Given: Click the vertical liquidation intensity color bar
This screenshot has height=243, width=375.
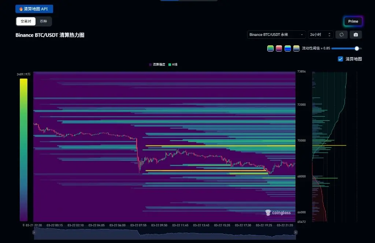Looking at the screenshot, I should (x=23, y=150).
